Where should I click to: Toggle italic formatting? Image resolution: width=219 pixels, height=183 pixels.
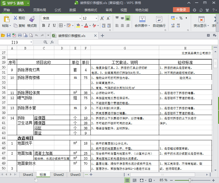[49, 25]
